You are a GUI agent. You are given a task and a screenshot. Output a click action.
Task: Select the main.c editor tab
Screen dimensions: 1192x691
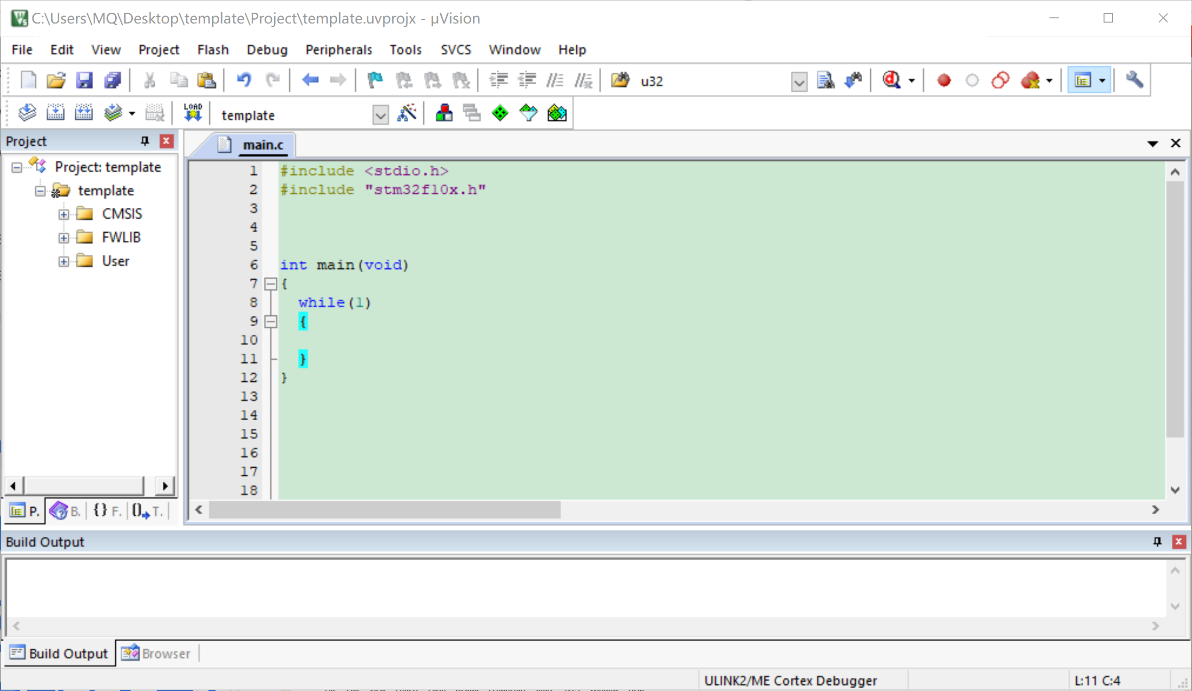pos(262,145)
